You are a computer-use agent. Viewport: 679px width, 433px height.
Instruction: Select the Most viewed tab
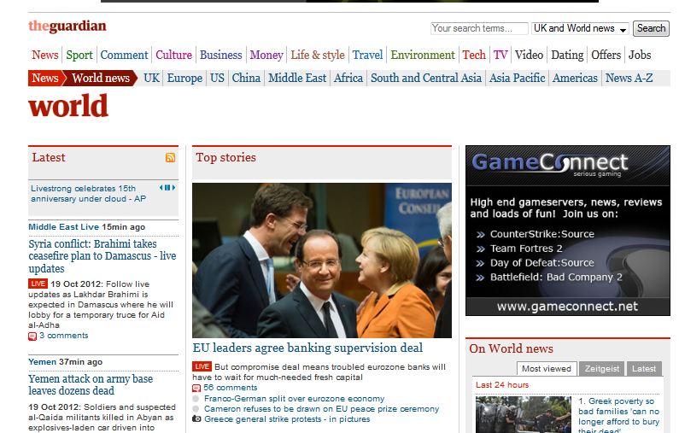pos(546,369)
